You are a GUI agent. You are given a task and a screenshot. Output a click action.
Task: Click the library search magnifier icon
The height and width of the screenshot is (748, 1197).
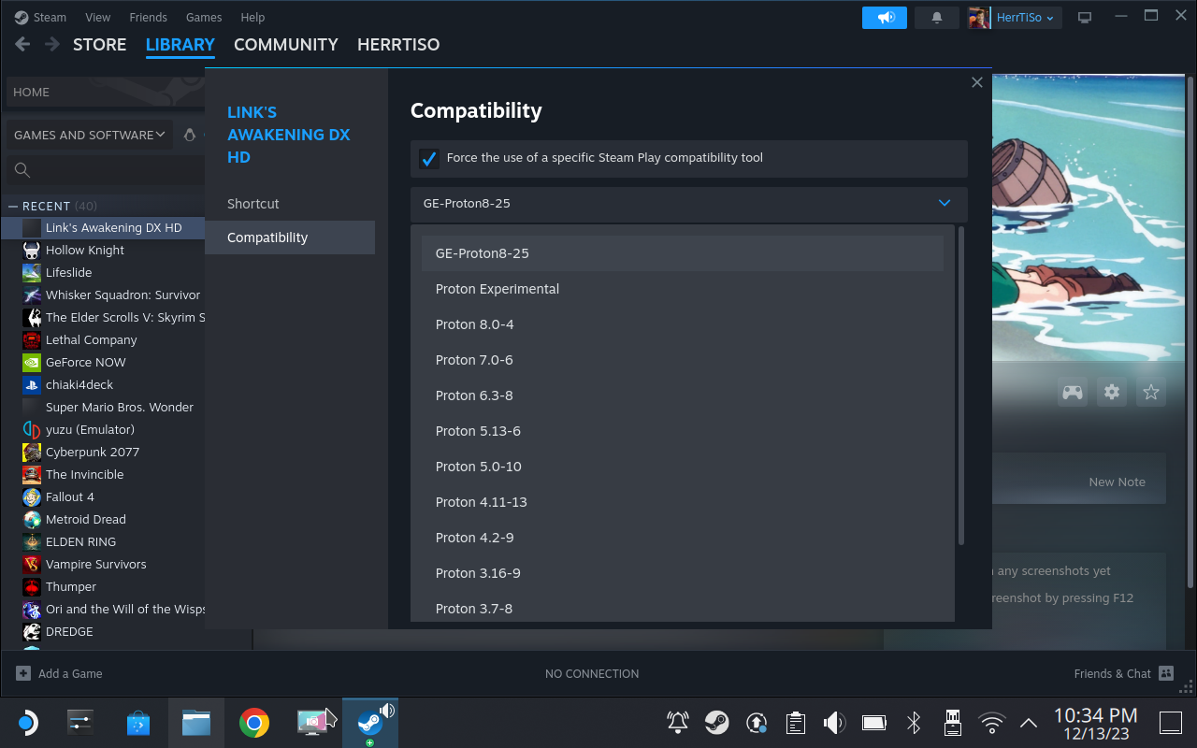click(x=22, y=170)
